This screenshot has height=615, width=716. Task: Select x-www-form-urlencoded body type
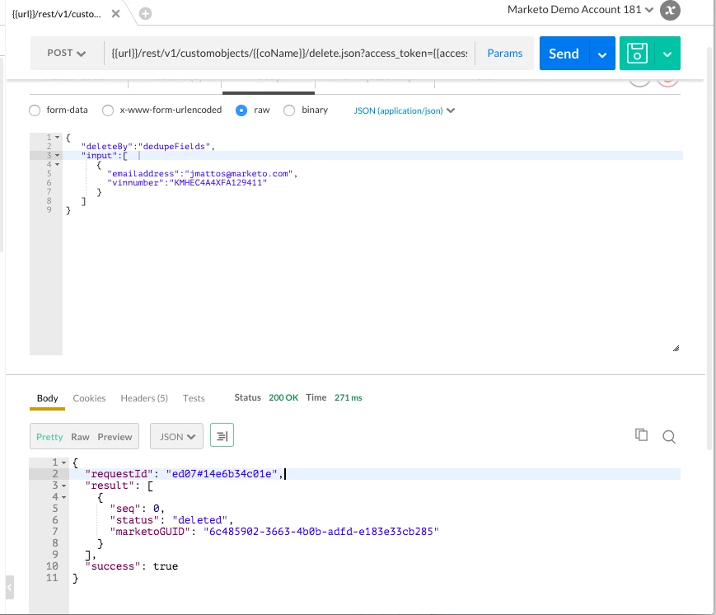(x=108, y=110)
